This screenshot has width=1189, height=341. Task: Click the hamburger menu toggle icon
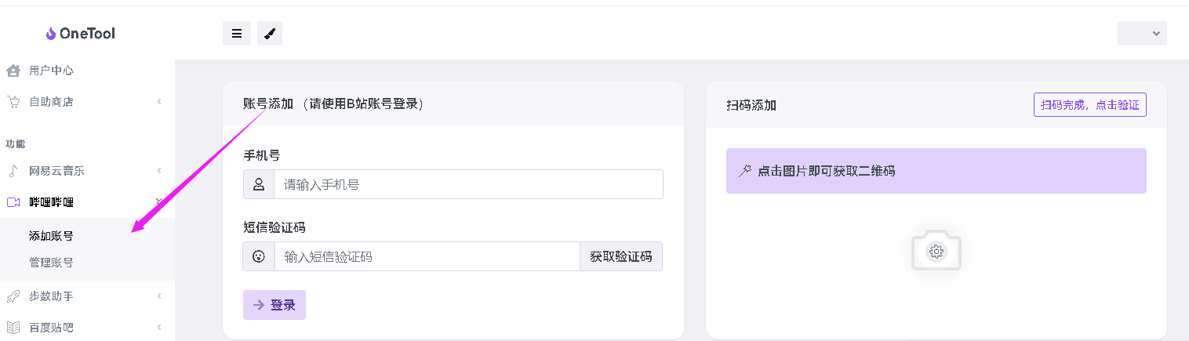point(237,33)
